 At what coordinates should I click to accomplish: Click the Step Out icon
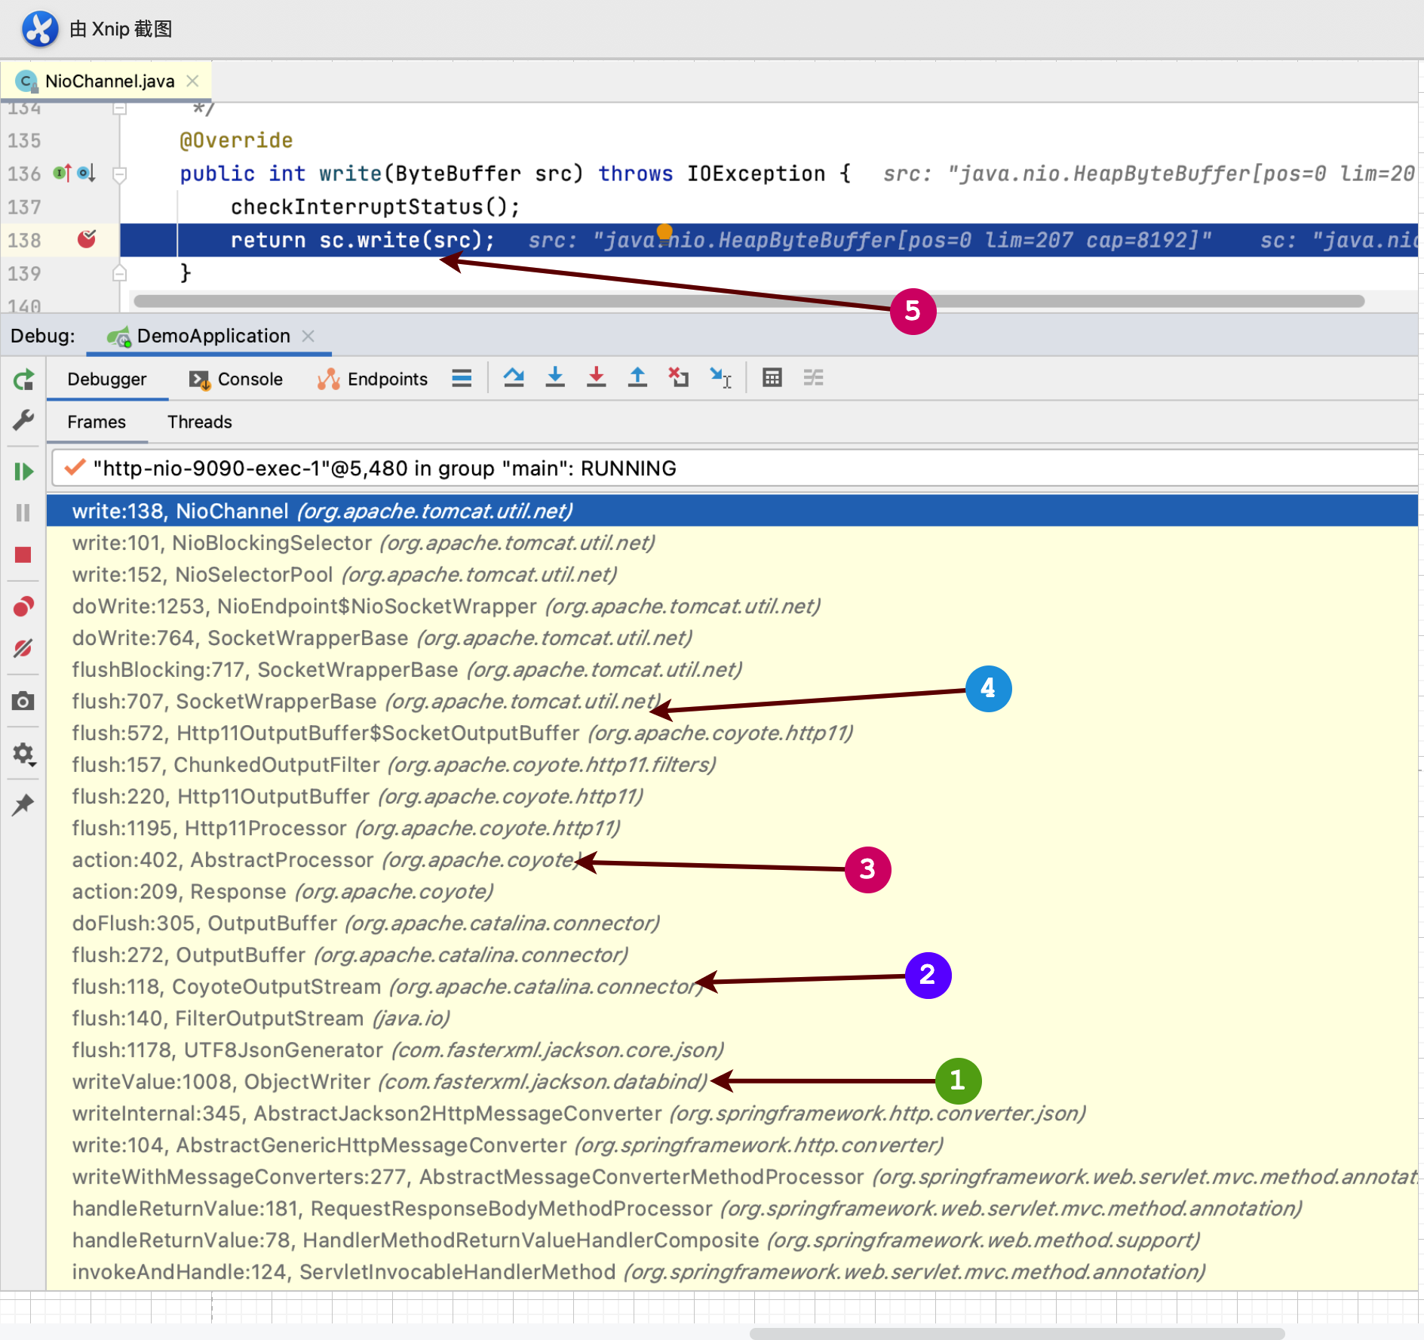637,377
